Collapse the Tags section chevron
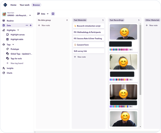 (x=13, y=44)
